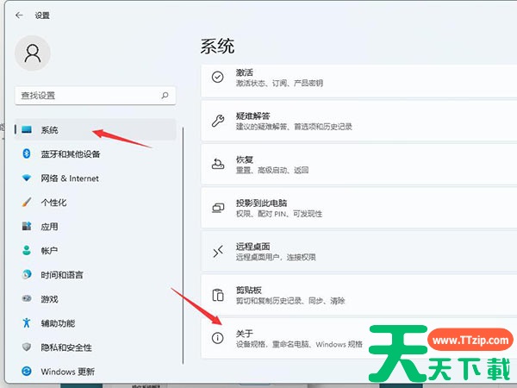Go back with the arrow beside 设置

point(19,16)
